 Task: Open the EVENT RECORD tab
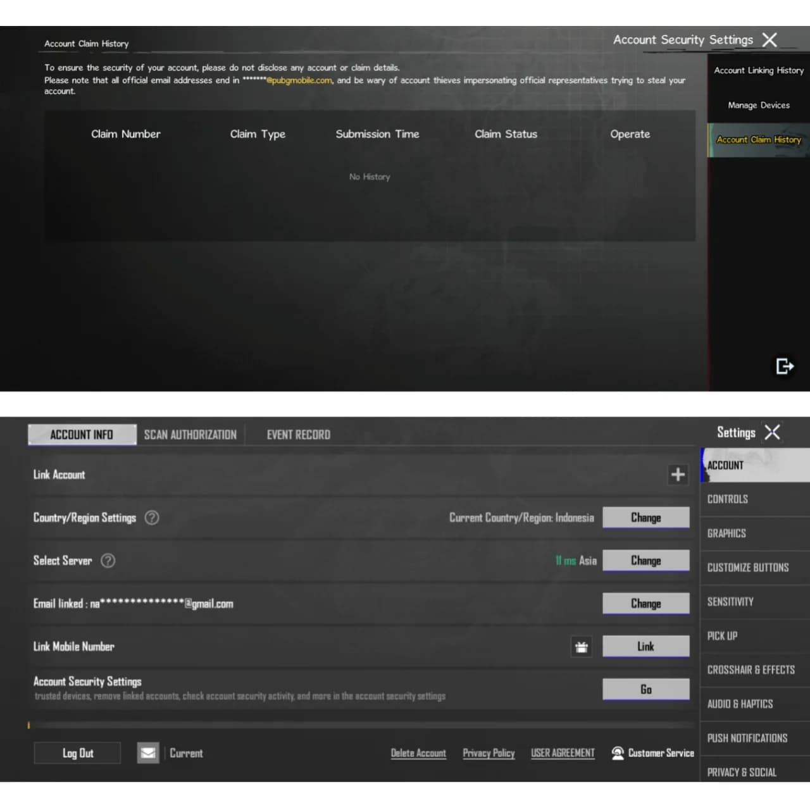[299, 435]
